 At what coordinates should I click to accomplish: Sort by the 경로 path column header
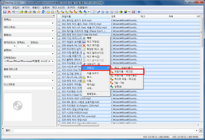[x=125, y=16]
